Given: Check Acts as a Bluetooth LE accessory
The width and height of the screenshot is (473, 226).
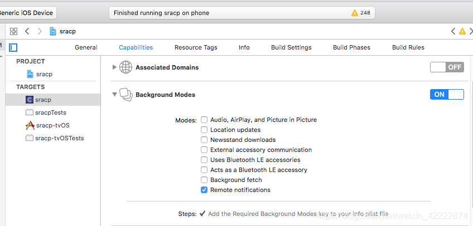Looking at the screenshot, I should coord(204,170).
